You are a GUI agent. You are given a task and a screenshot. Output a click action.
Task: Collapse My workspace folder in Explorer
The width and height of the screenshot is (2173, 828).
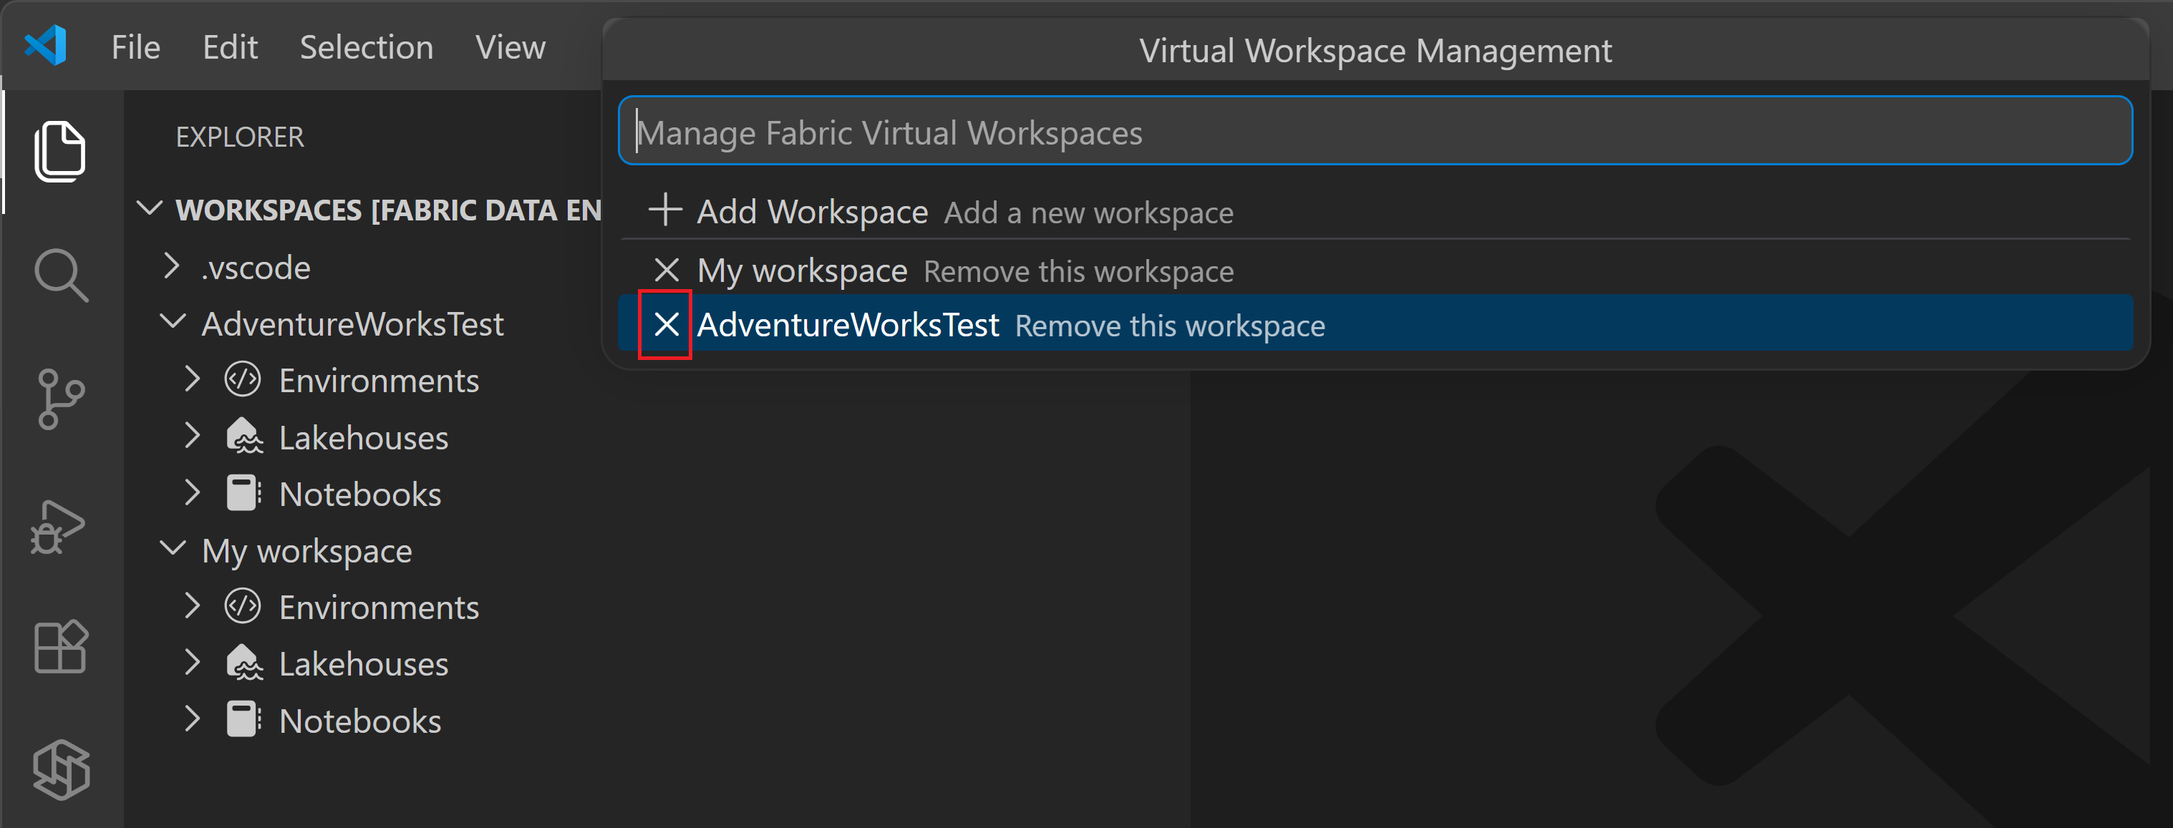(x=173, y=550)
